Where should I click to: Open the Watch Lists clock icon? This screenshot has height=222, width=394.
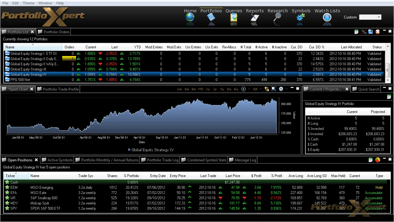coord(327,18)
